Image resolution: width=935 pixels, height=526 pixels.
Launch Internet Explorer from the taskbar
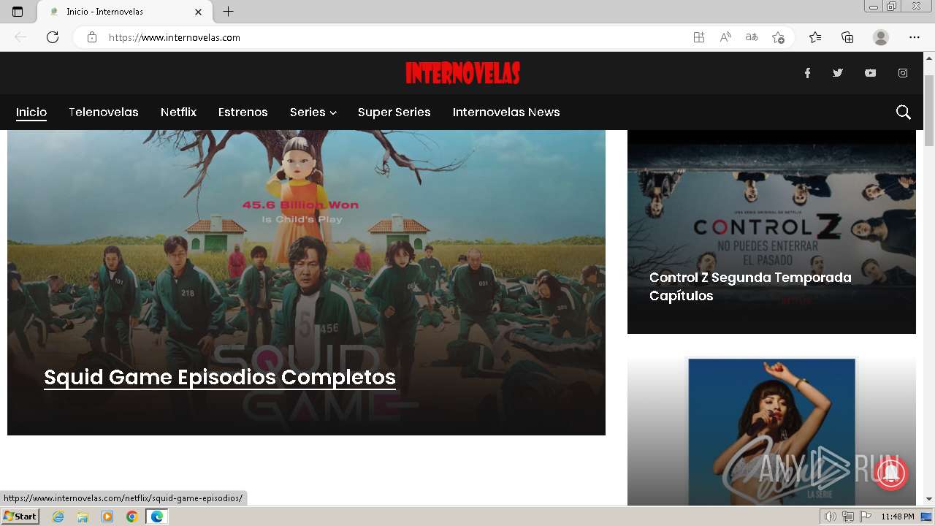click(x=58, y=517)
